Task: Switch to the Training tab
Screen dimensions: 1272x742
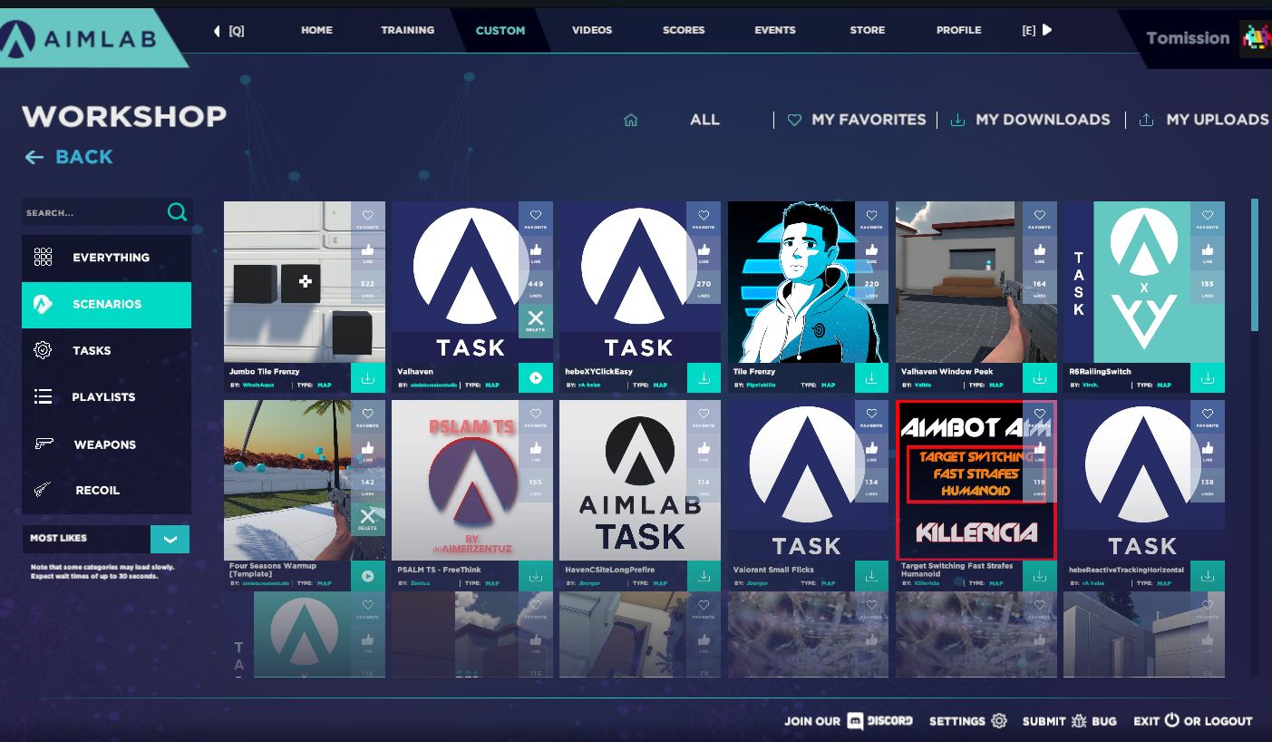Action: click(x=407, y=30)
